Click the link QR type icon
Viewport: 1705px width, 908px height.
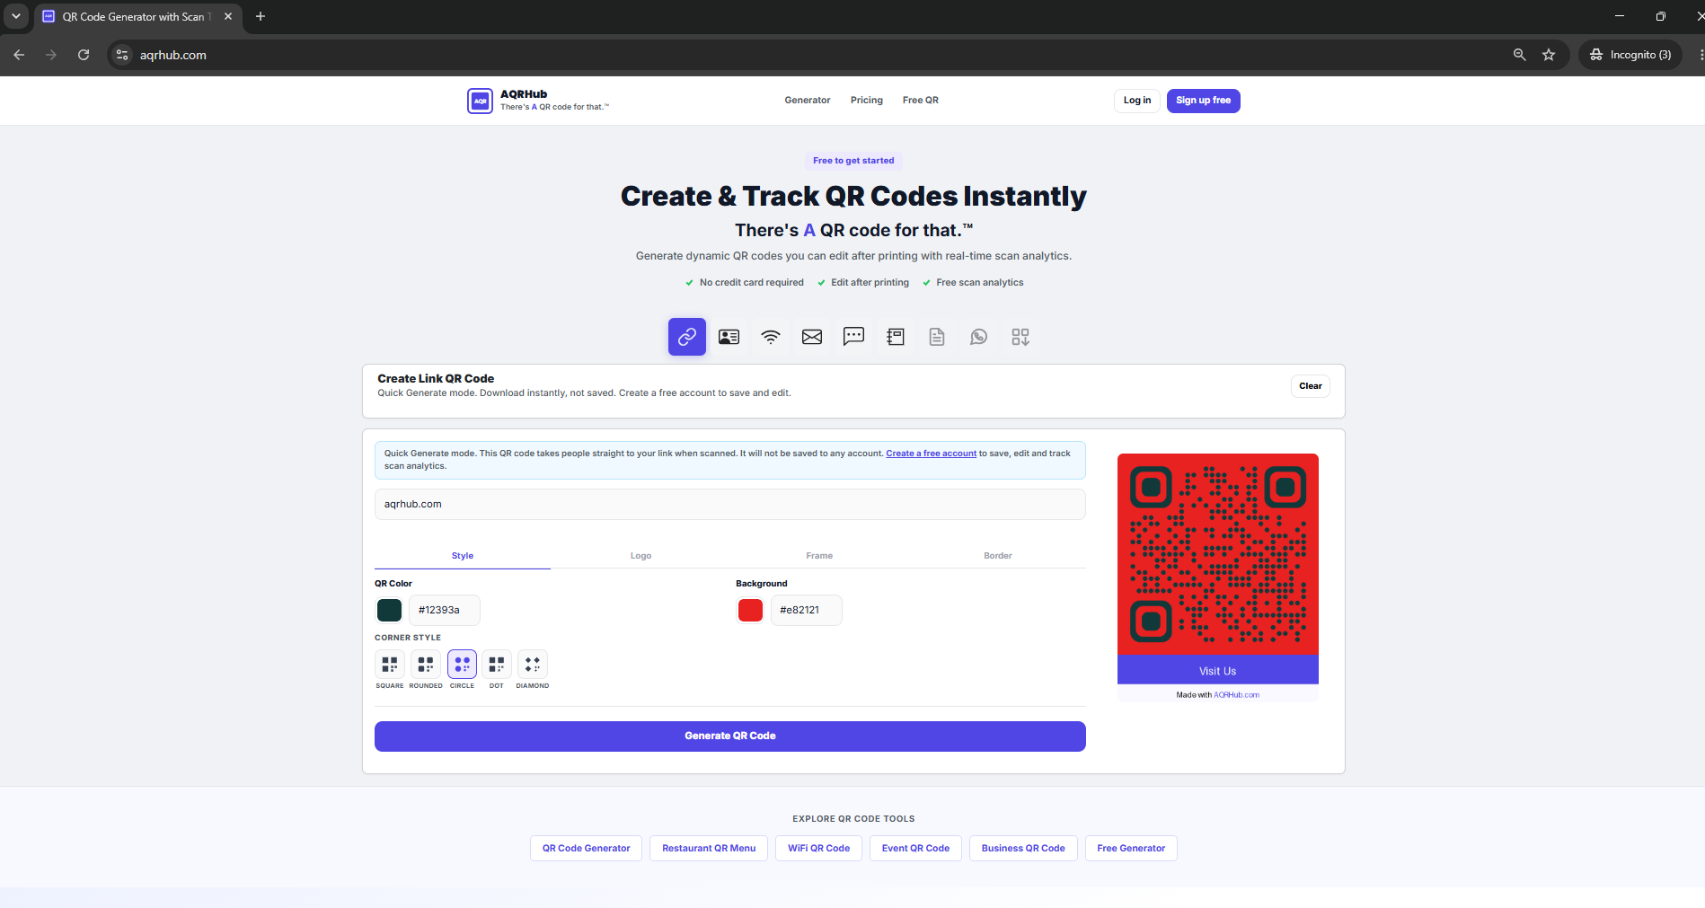(687, 337)
